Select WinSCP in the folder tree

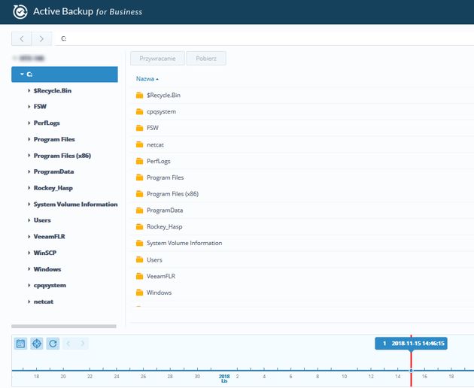click(45, 253)
